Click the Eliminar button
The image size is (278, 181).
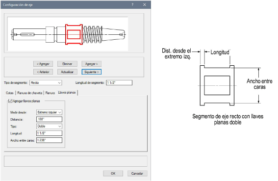coord(67,64)
